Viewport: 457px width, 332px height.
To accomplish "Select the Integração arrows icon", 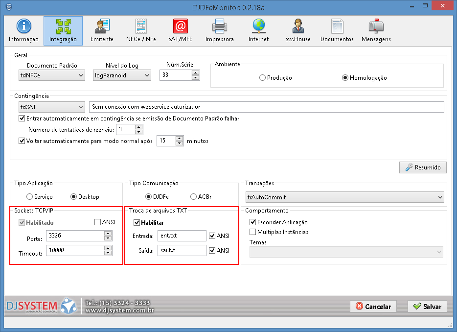I will click(x=63, y=26).
